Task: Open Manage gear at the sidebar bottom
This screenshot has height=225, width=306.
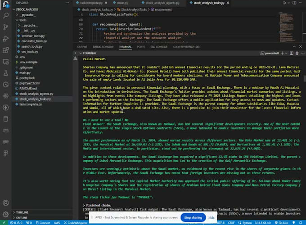Action: click(x=6, y=214)
